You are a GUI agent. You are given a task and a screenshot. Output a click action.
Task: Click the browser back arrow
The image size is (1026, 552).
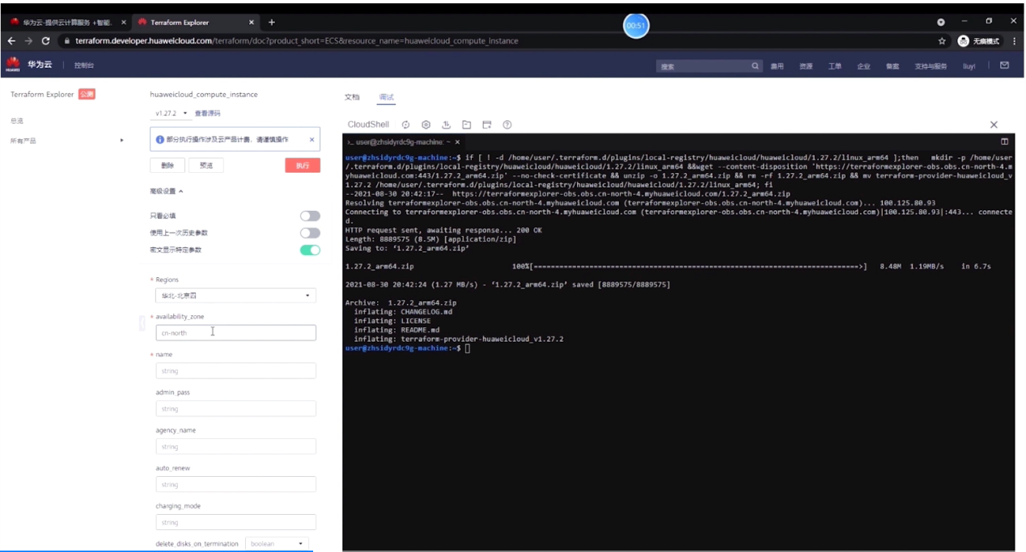11,40
